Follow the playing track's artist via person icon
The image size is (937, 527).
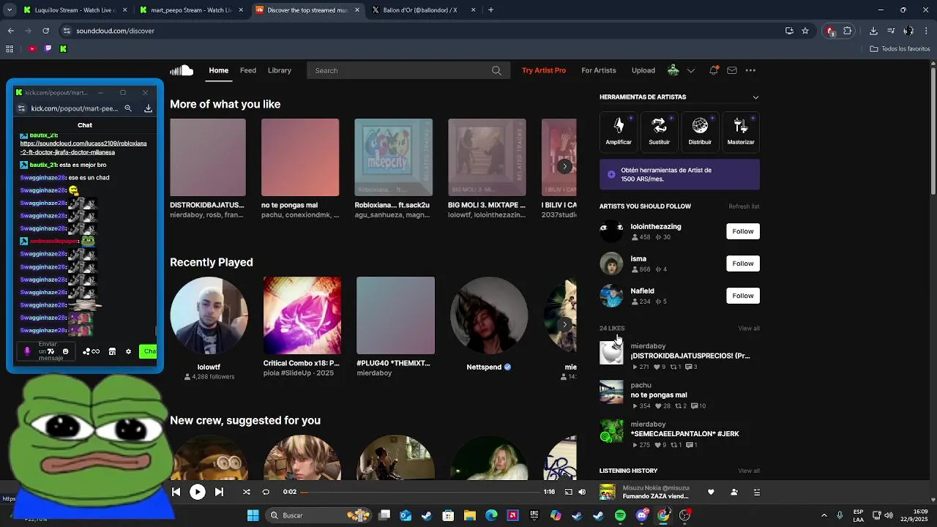734,492
